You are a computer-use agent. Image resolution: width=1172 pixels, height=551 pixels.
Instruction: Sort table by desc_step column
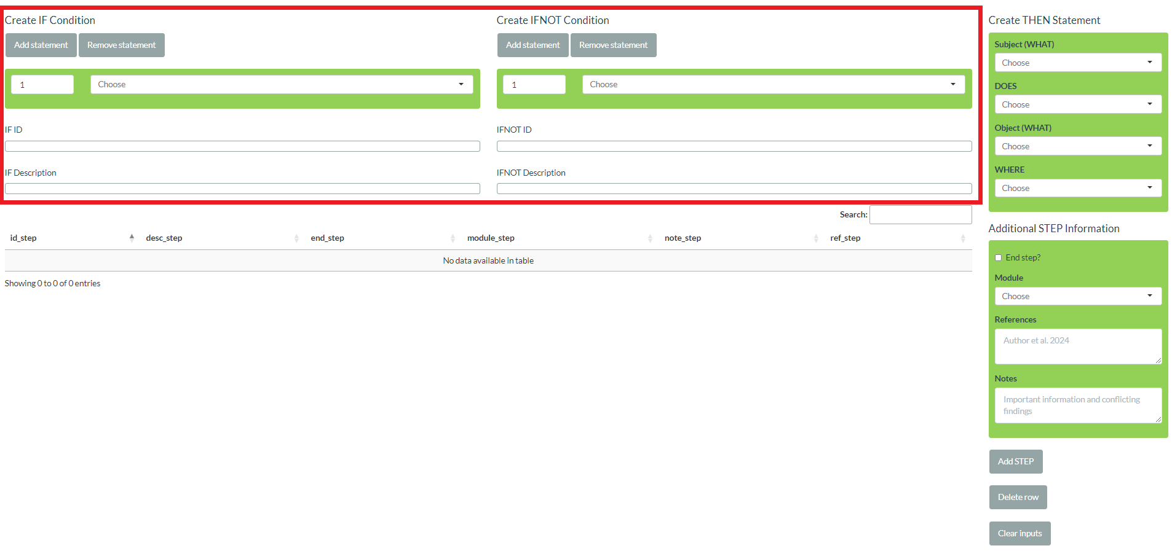[164, 238]
